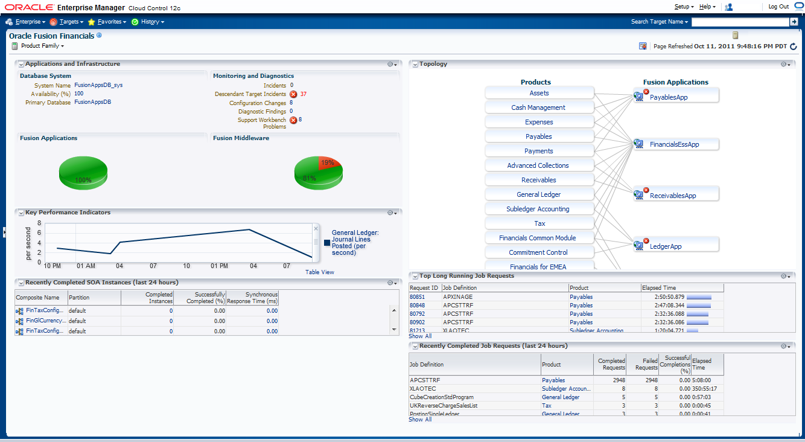
Task: Click the 37 descendant incidents count
Action: (x=304, y=94)
